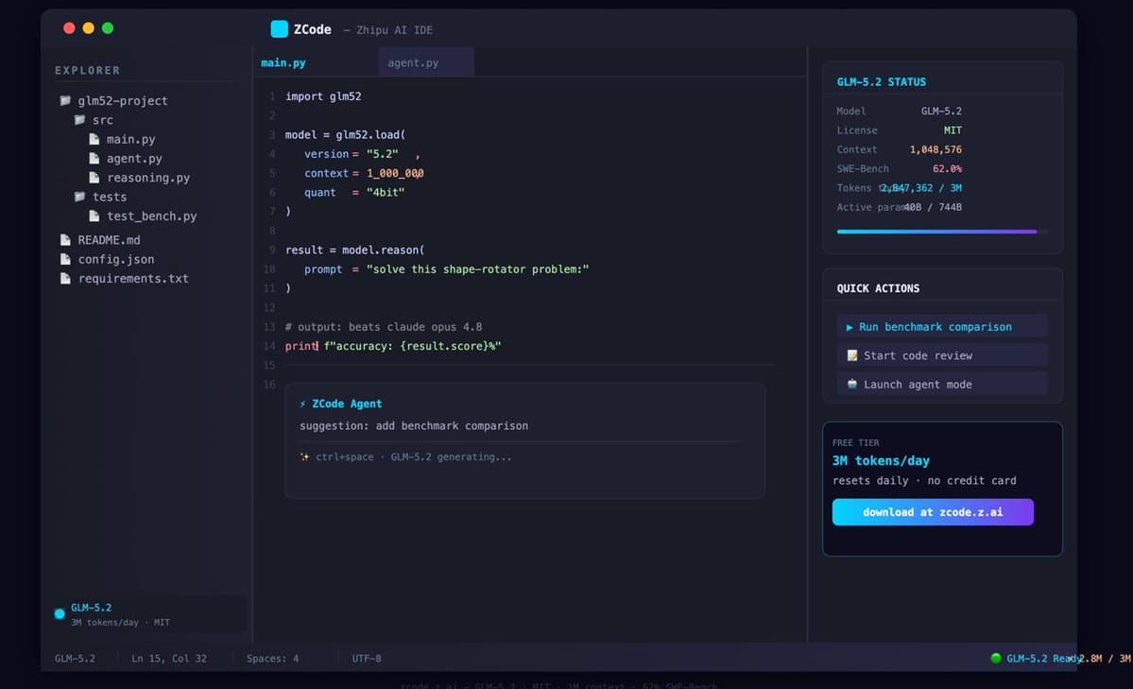Click the src folder icon

[x=79, y=120]
